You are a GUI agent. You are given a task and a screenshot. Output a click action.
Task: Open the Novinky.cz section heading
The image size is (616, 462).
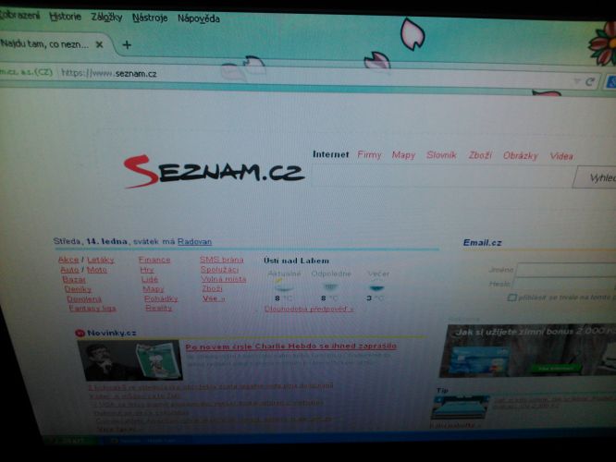tap(112, 333)
